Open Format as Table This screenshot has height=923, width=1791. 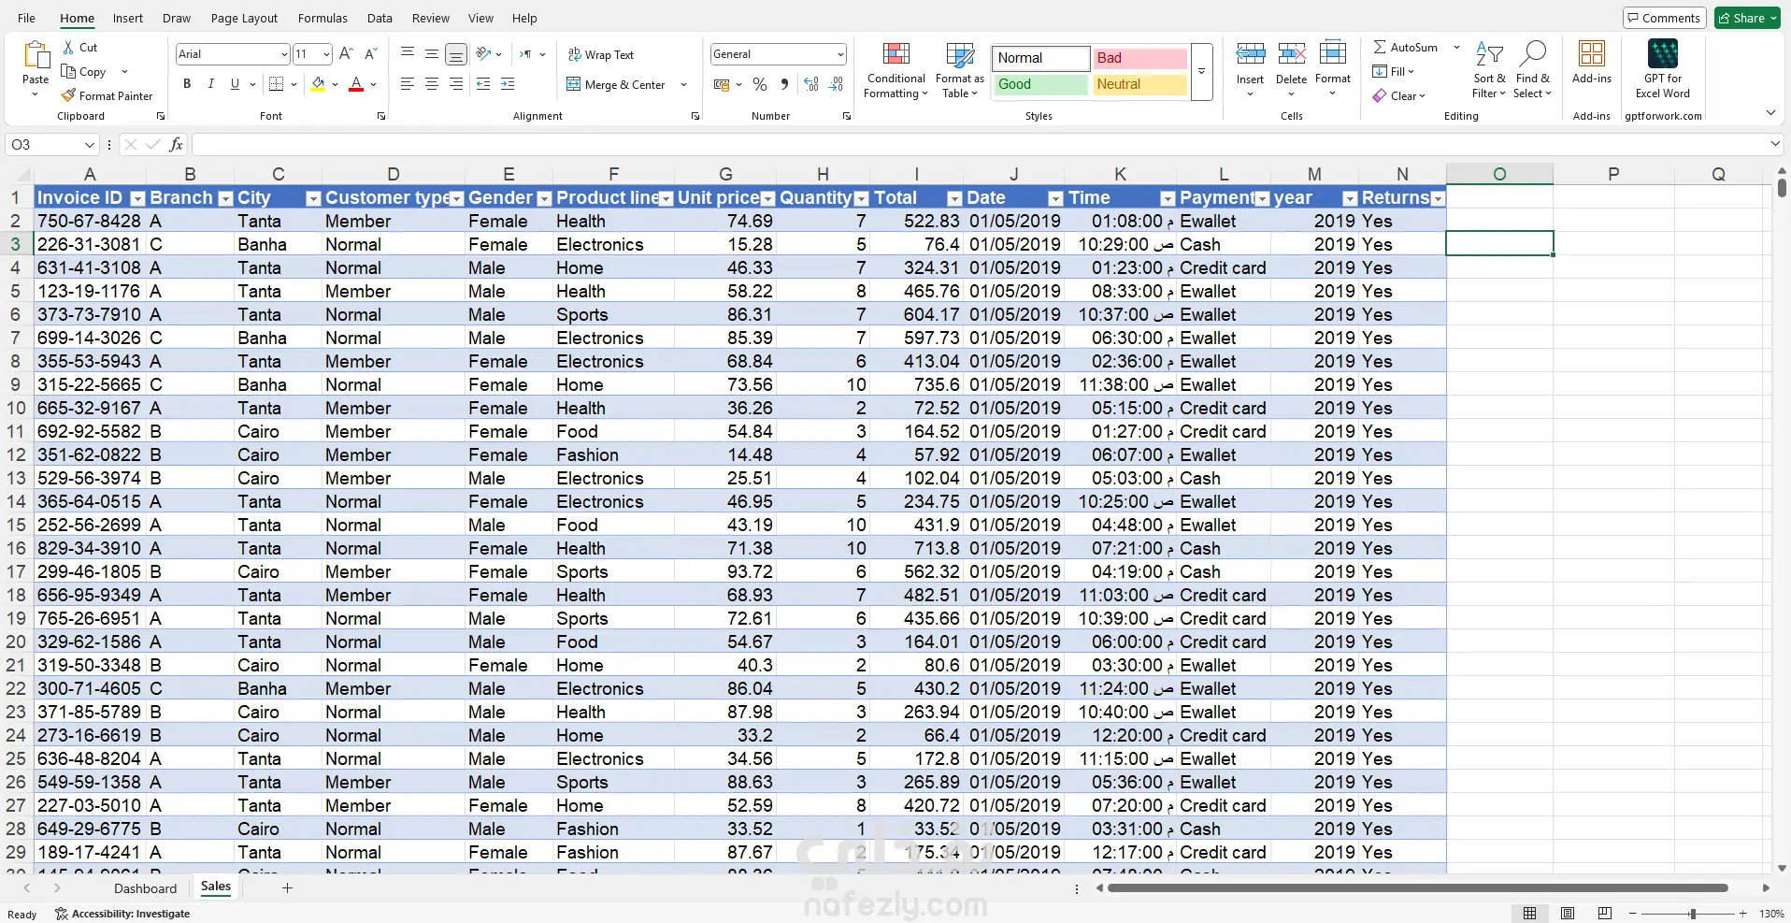click(960, 70)
